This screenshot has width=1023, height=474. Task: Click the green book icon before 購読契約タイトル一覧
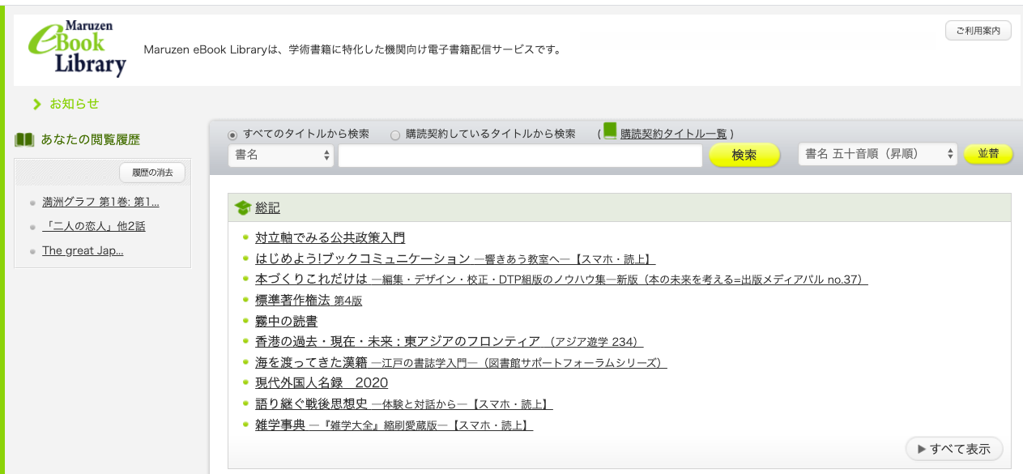tap(610, 130)
